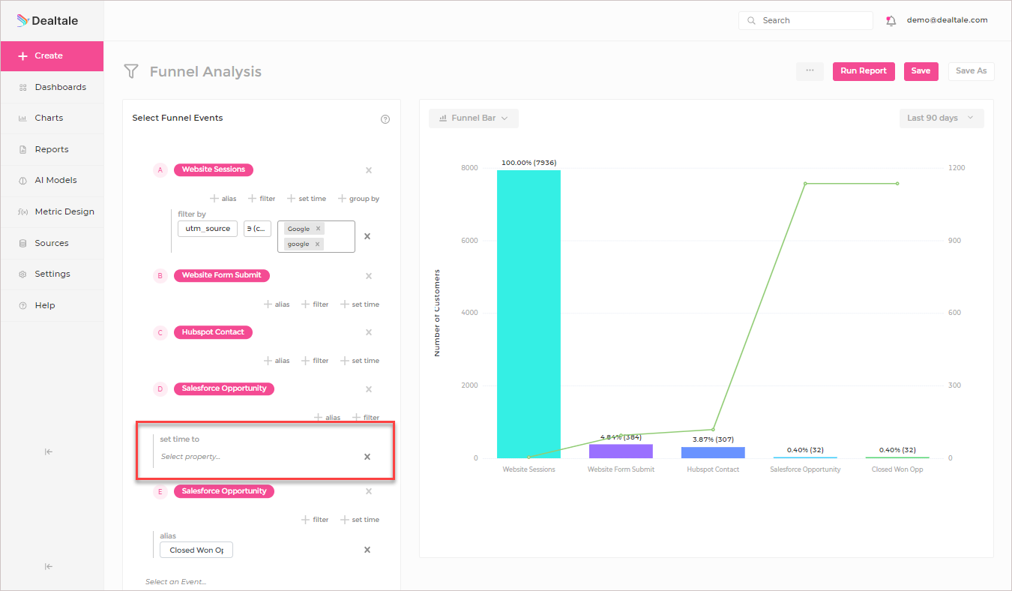Open Help from the sidebar

point(52,305)
